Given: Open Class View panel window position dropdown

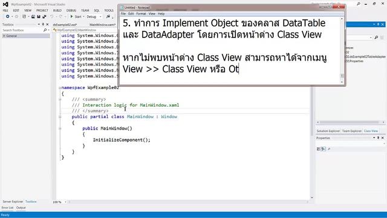Looking at the screenshot, I should (x=374, y=24).
